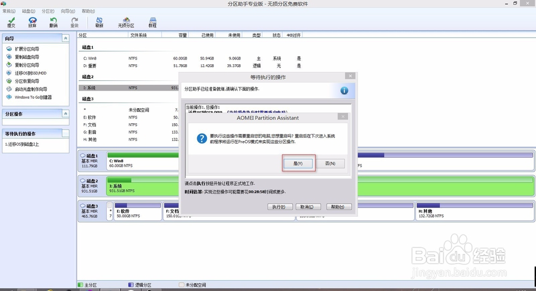This screenshot has width=536, height=291.
Task: Sort by the 文件系统 column header
Action: click(145, 35)
